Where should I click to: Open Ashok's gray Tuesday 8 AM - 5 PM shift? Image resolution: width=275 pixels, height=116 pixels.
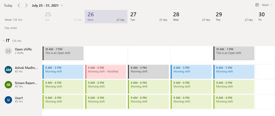click(x=148, y=72)
